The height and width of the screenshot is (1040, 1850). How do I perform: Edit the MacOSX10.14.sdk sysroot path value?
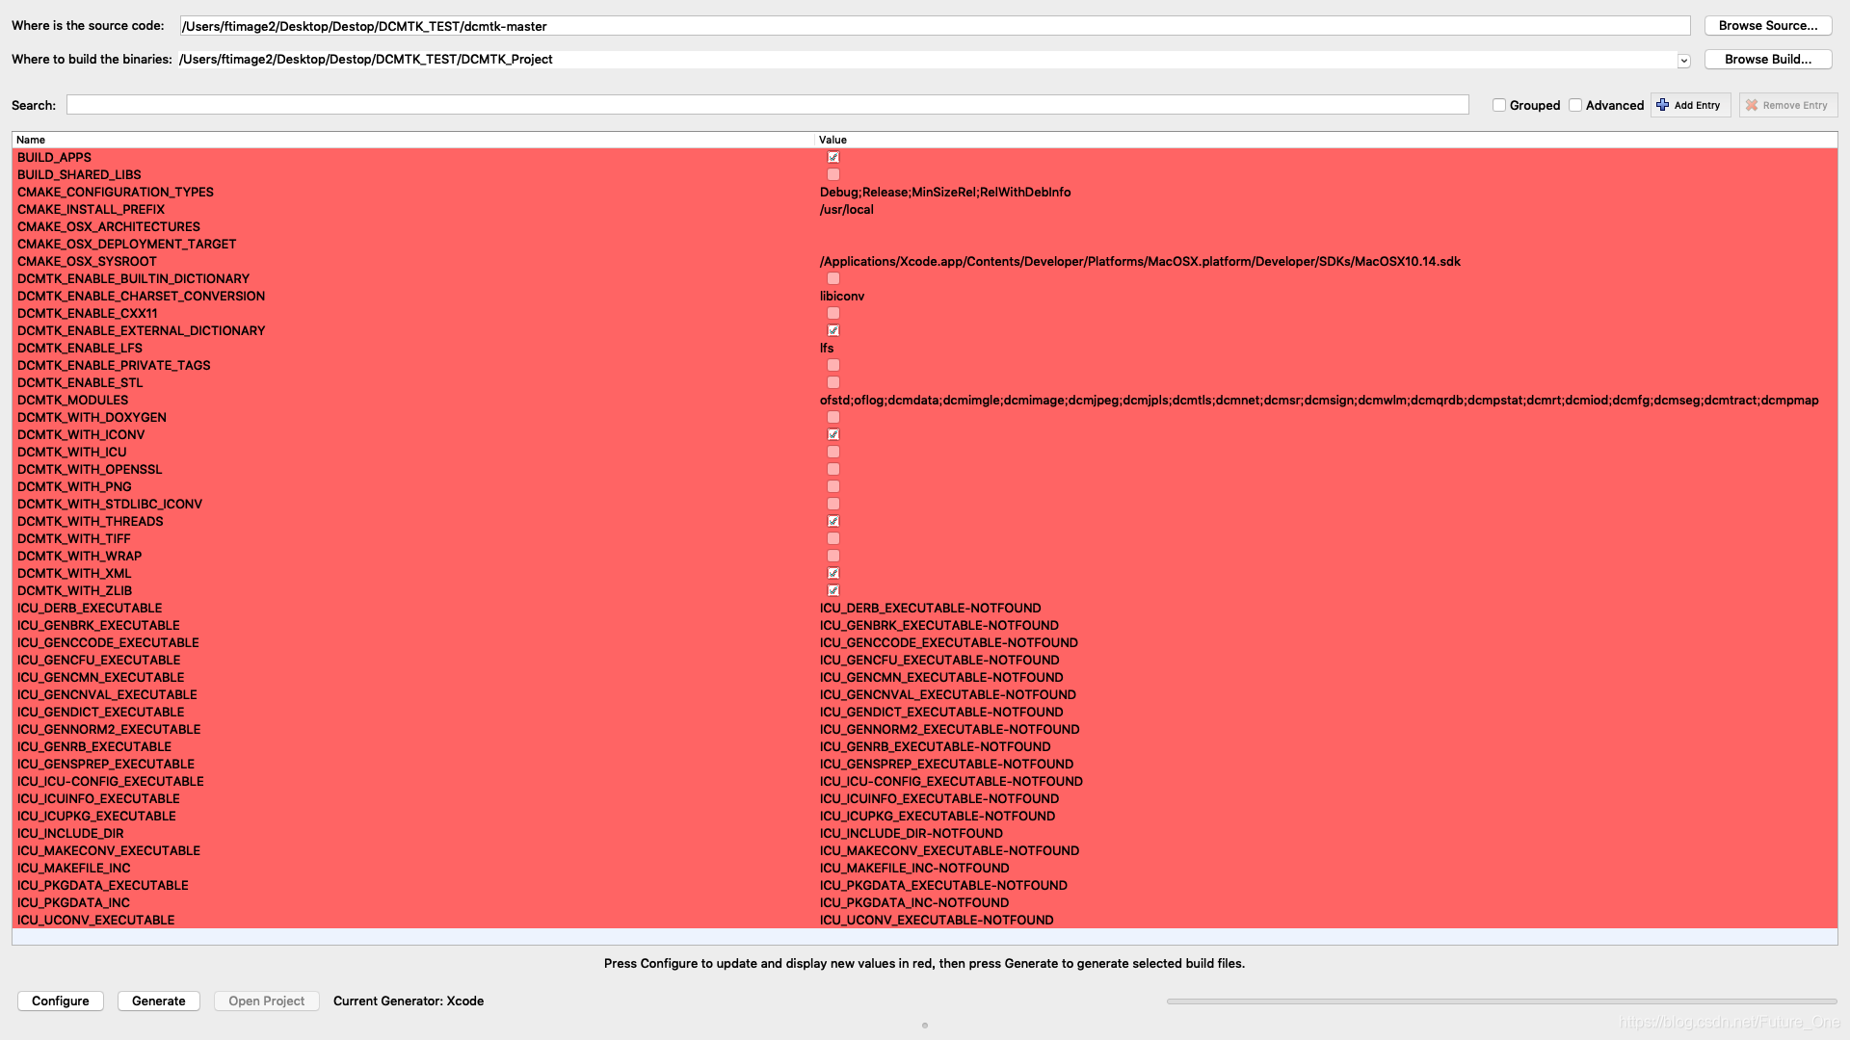coord(1140,261)
